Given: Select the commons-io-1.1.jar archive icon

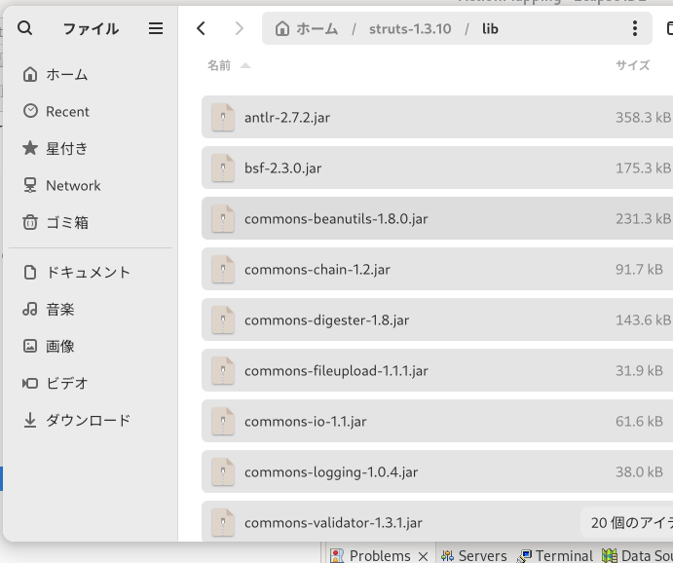Looking at the screenshot, I should click(x=223, y=421).
